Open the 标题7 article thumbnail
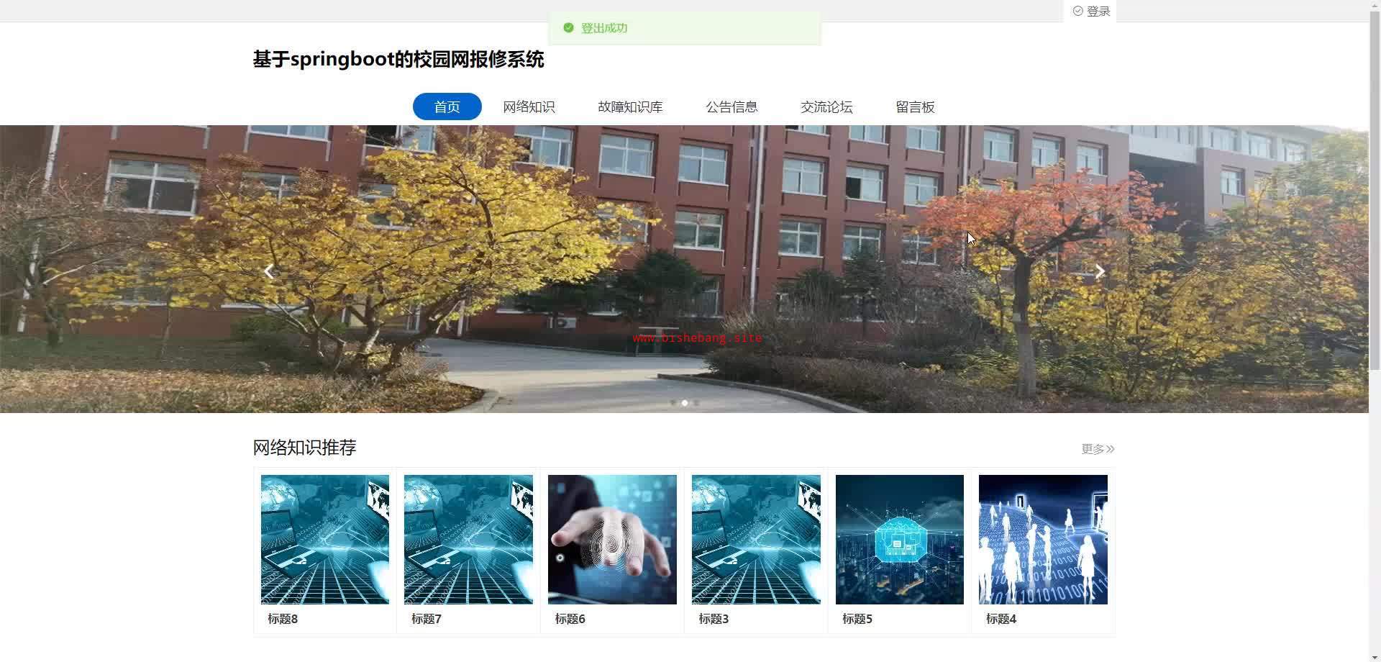The image size is (1381, 662). tap(468, 539)
